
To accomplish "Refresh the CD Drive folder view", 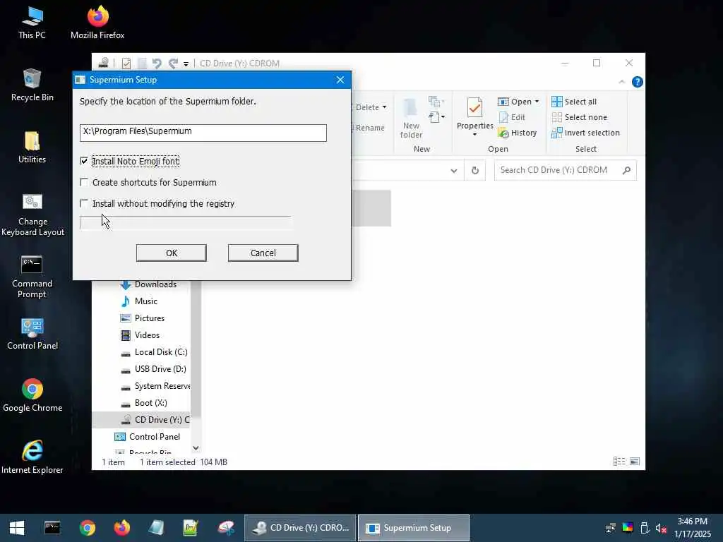I will (x=475, y=171).
